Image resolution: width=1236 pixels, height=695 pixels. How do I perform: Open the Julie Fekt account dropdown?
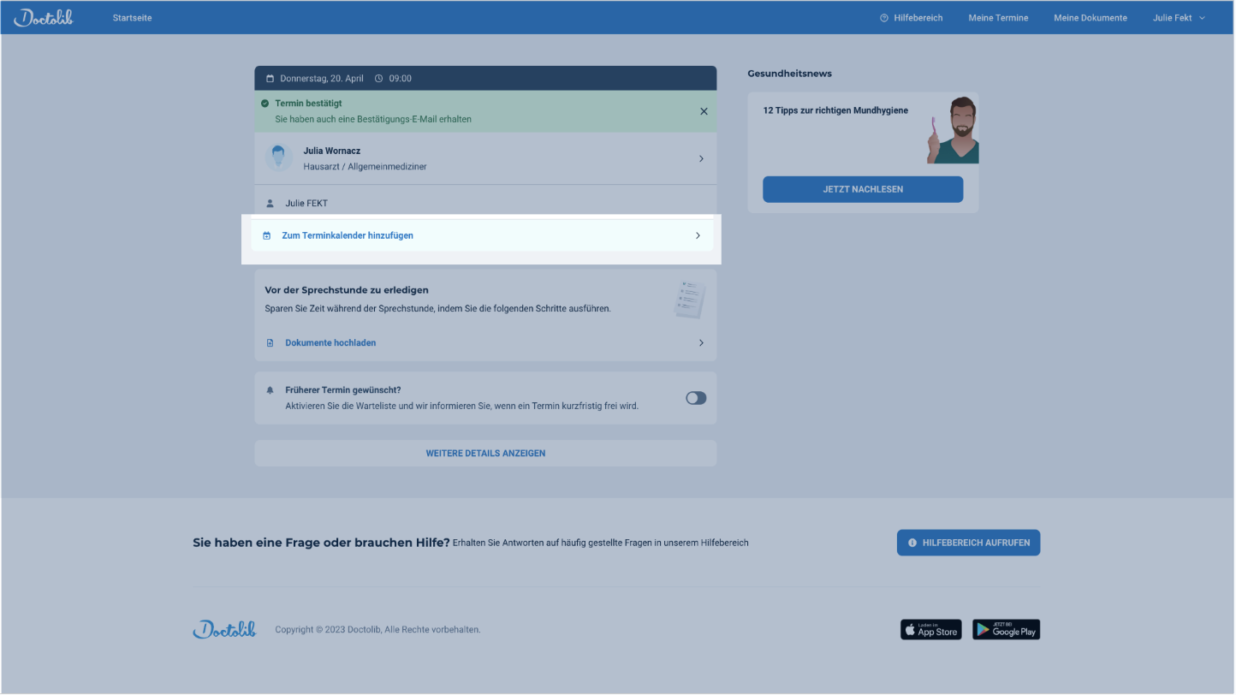click(1179, 18)
